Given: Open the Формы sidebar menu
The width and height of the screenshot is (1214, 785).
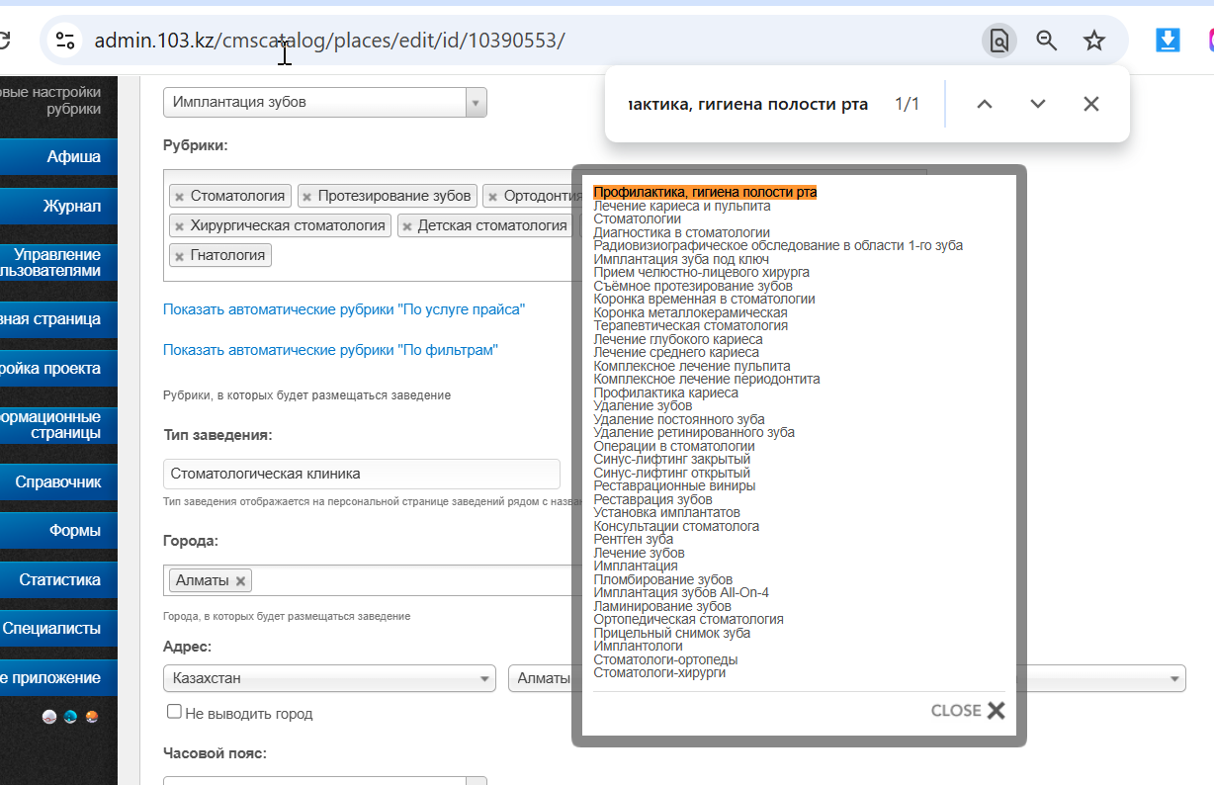Looking at the screenshot, I should (x=58, y=531).
